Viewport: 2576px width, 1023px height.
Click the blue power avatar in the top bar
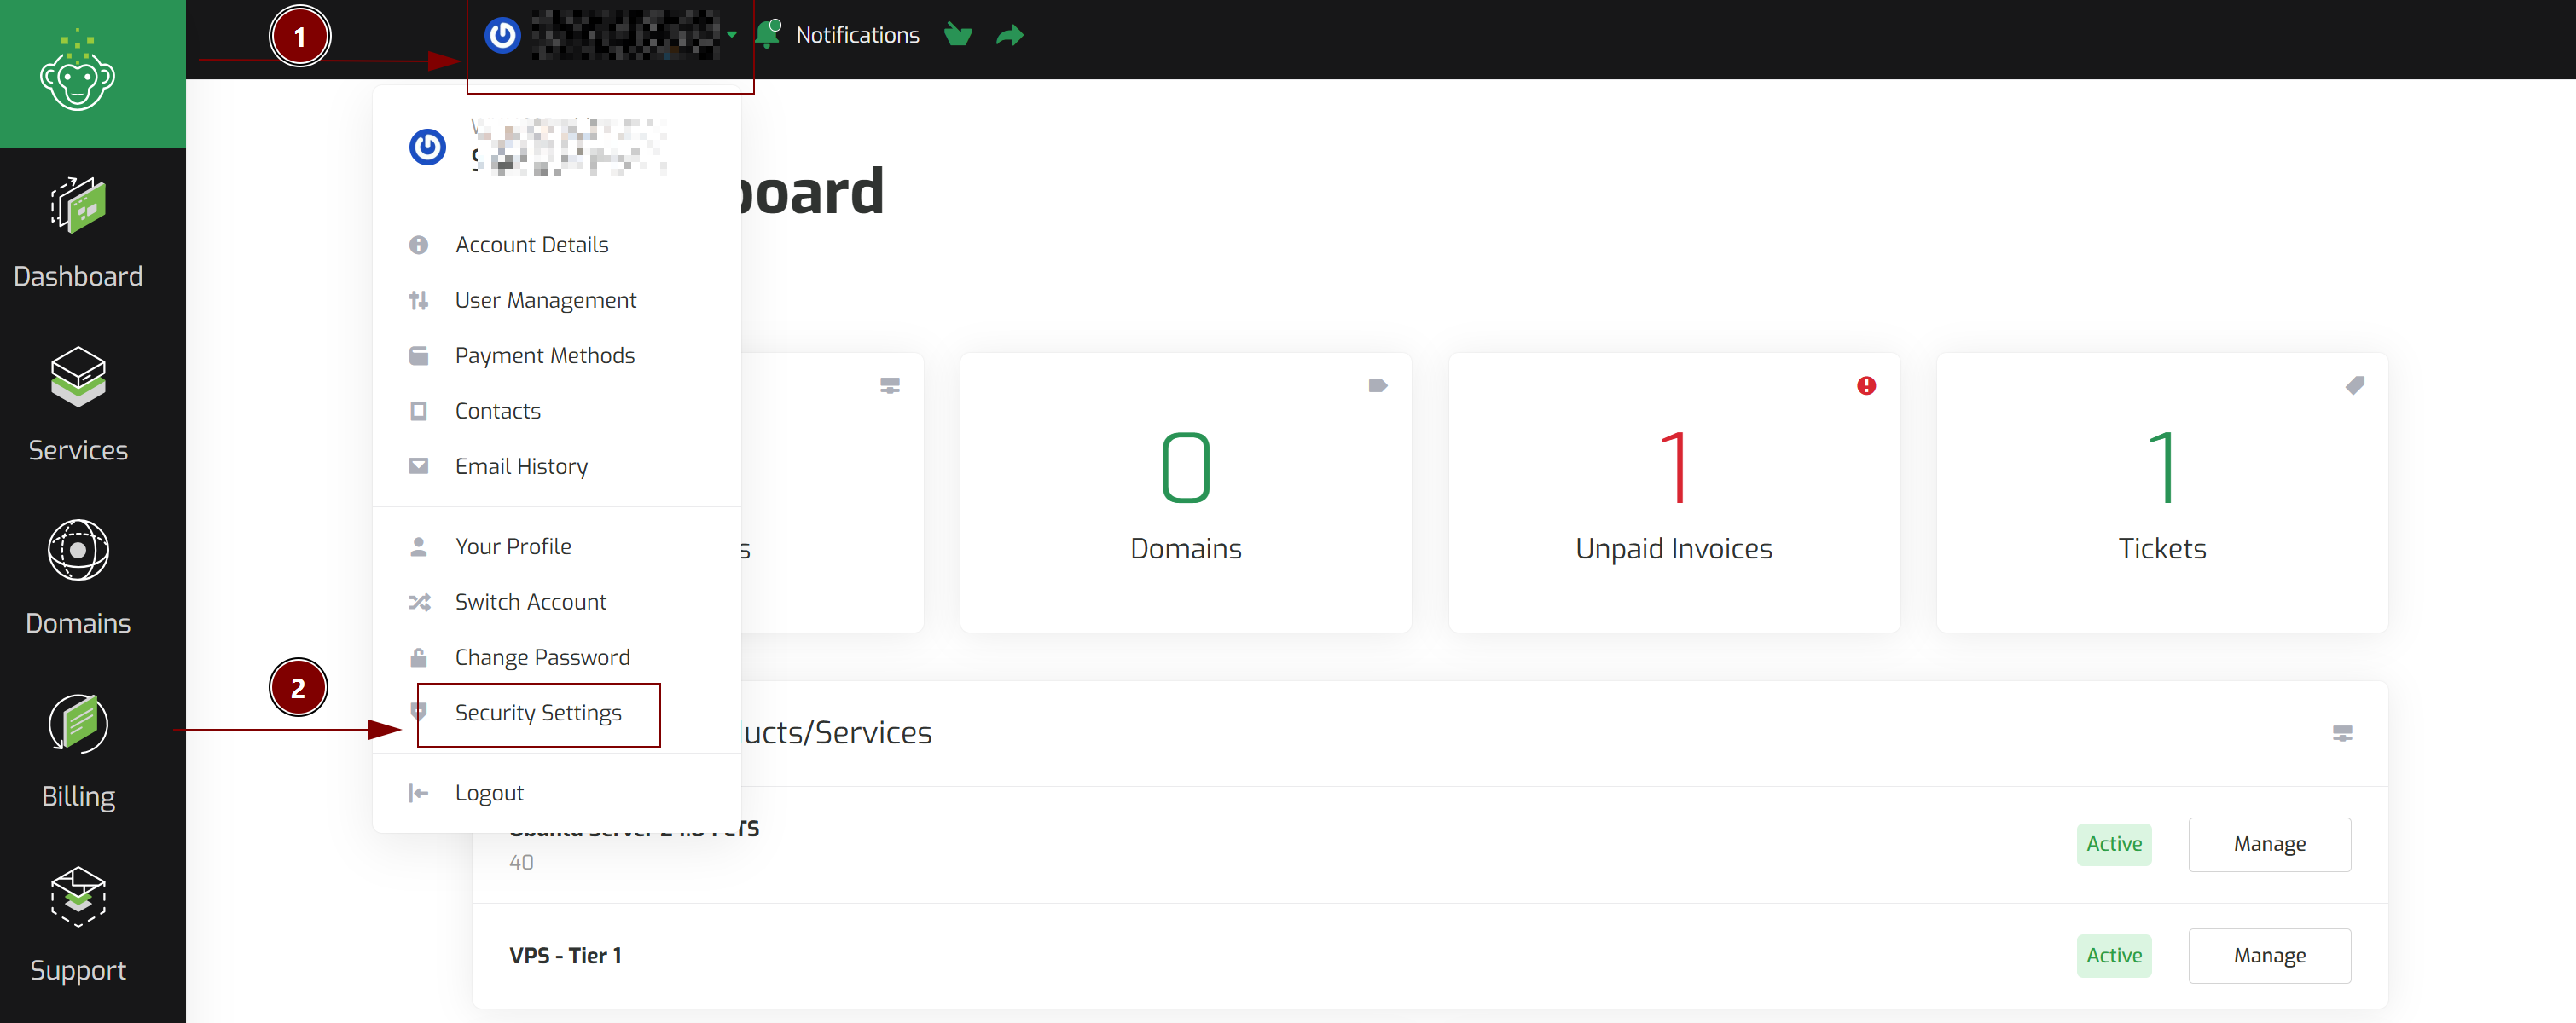[x=502, y=35]
